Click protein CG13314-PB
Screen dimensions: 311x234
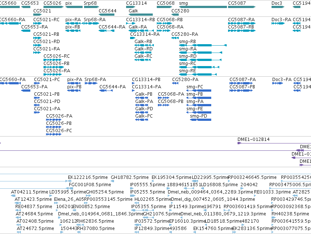133,83
